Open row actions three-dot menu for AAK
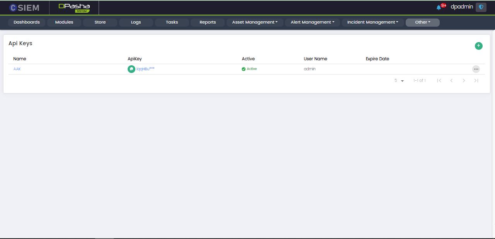This screenshot has width=495, height=239. [476, 69]
